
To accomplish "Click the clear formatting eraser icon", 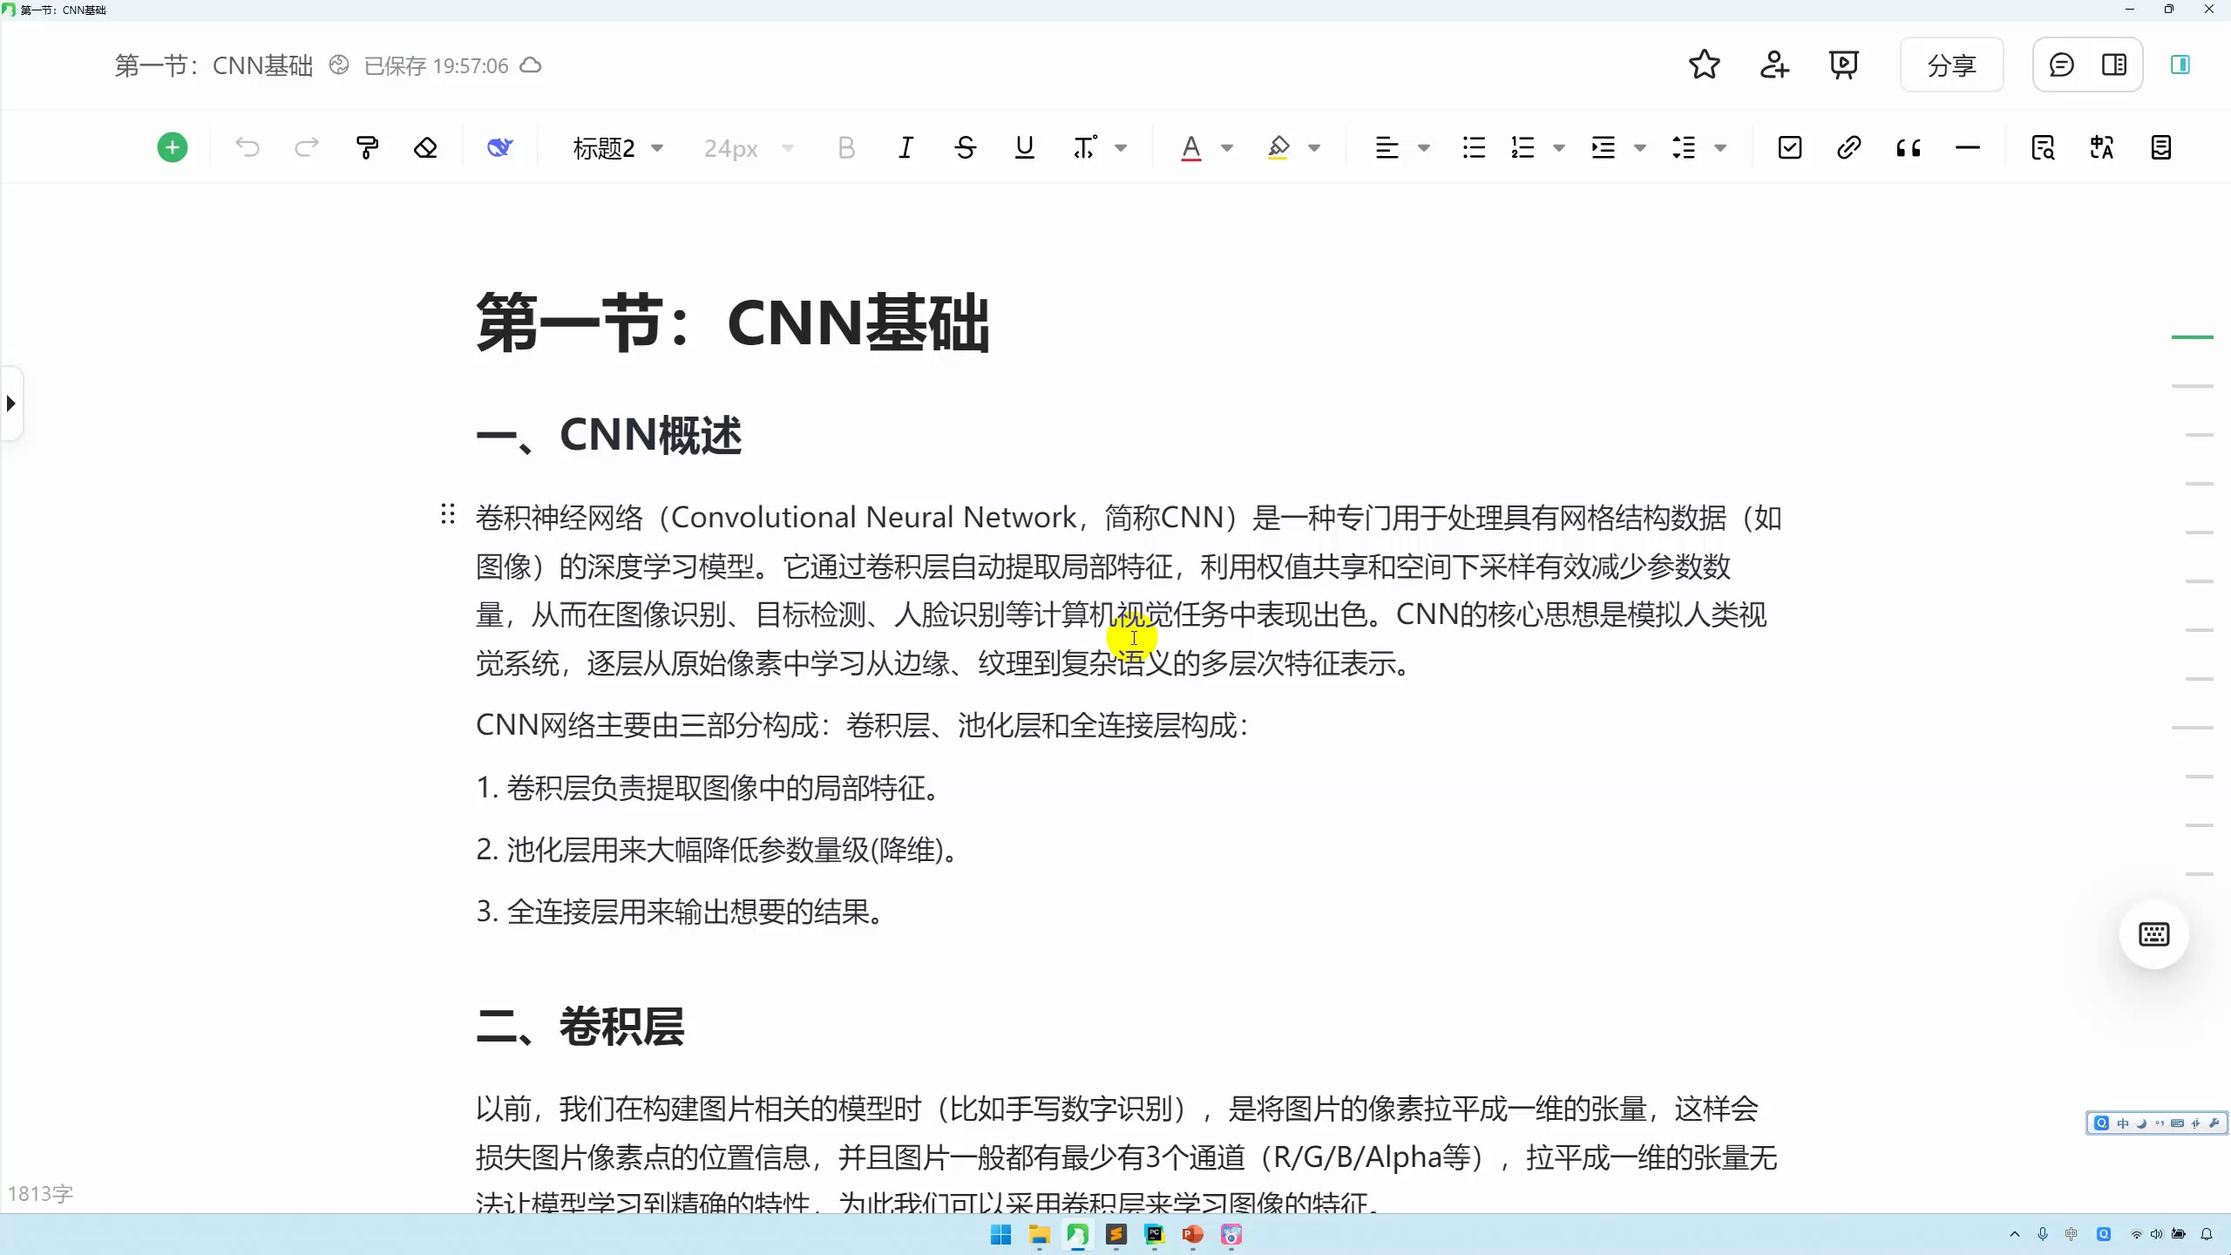I will click(425, 146).
